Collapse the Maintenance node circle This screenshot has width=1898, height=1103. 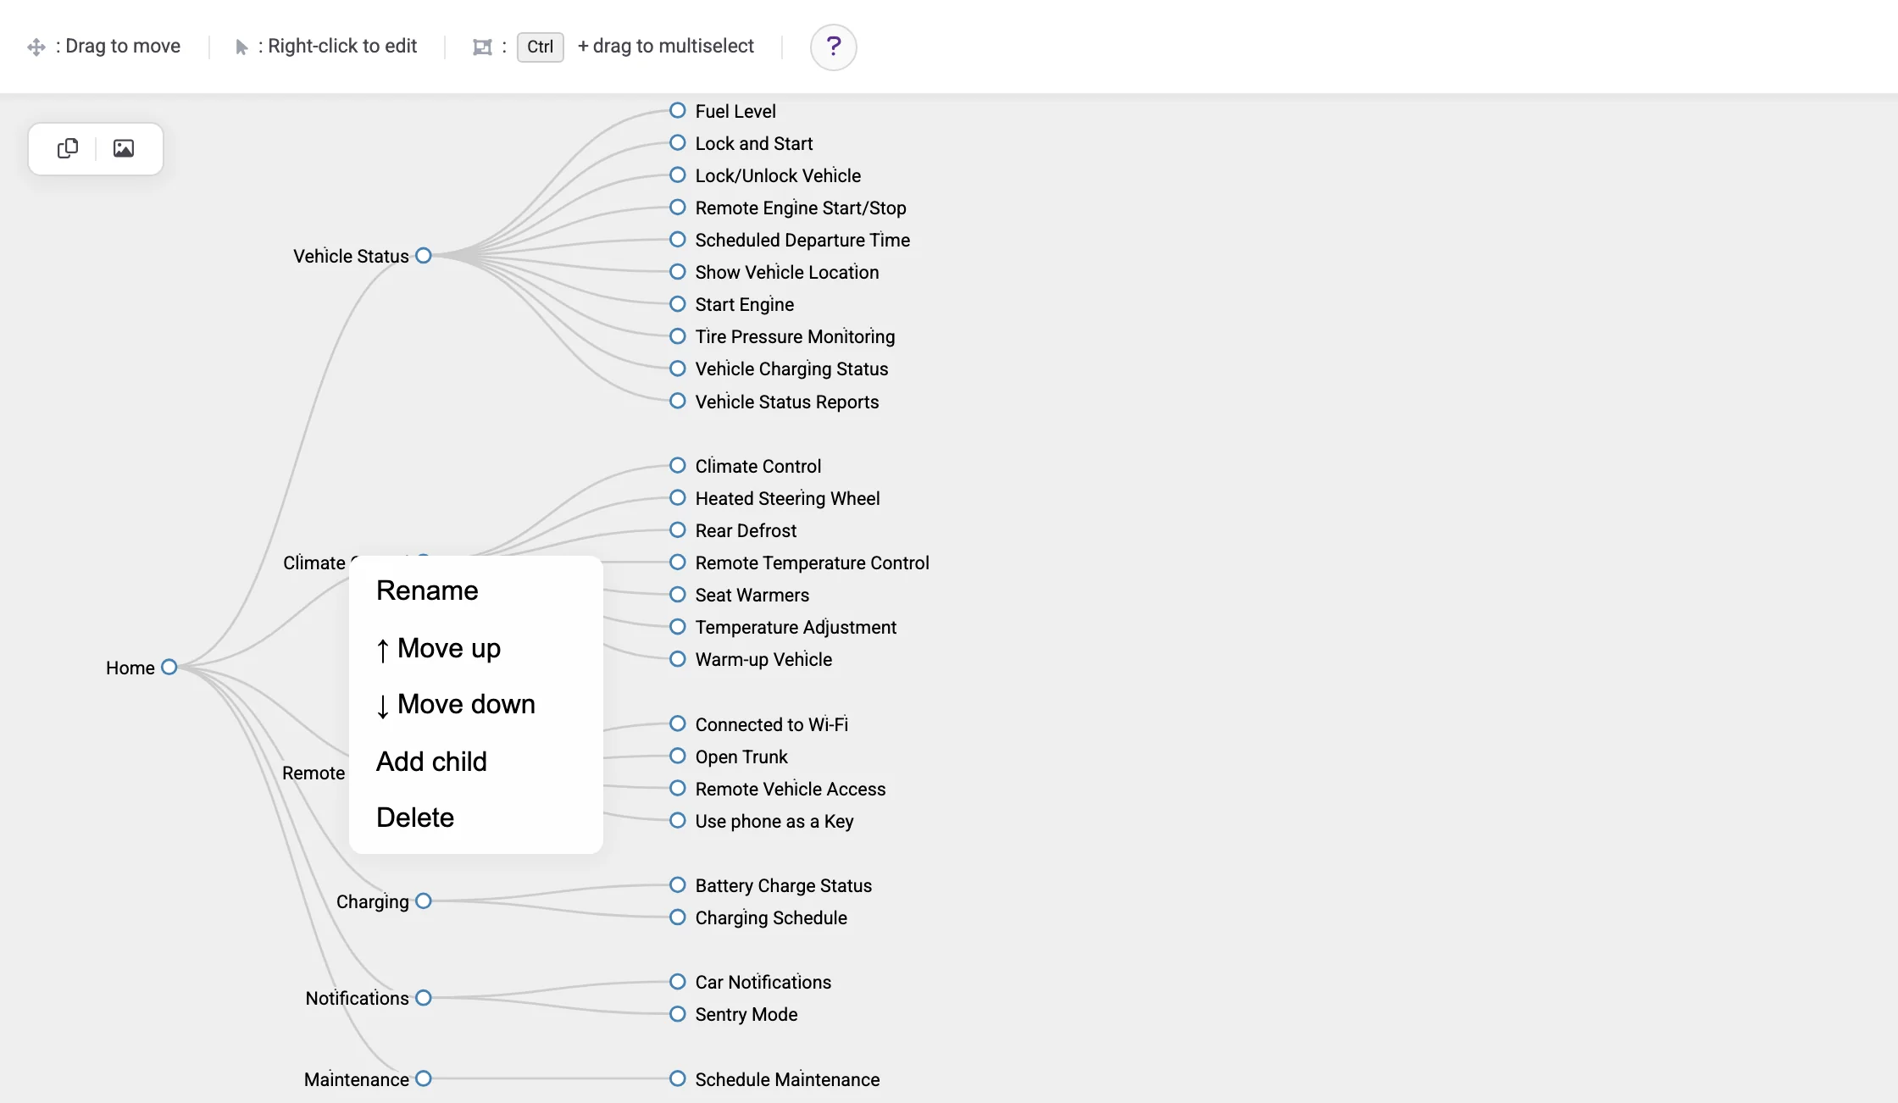[424, 1078]
